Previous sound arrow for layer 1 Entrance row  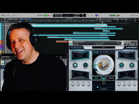coord(73,56)
